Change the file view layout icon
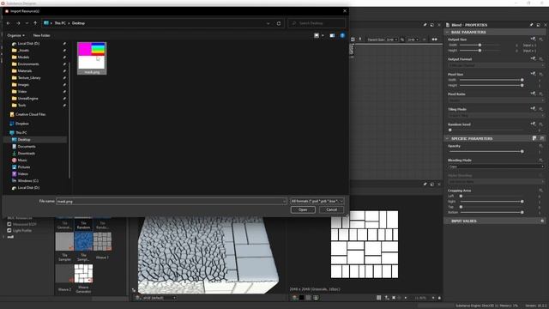The height and width of the screenshot is (309, 549). [x=317, y=35]
